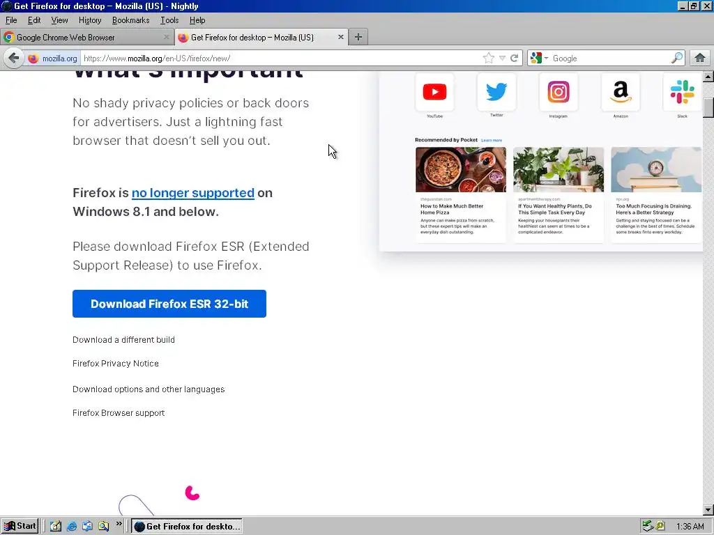This screenshot has width=714, height=535.
Task: Click the Firefox icon on the active tab
Action: click(183, 38)
